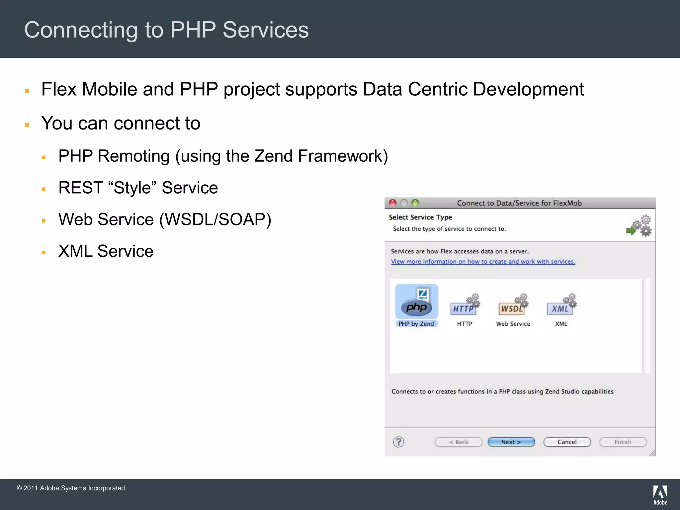Click the Next > button

[x=511, y=442]
